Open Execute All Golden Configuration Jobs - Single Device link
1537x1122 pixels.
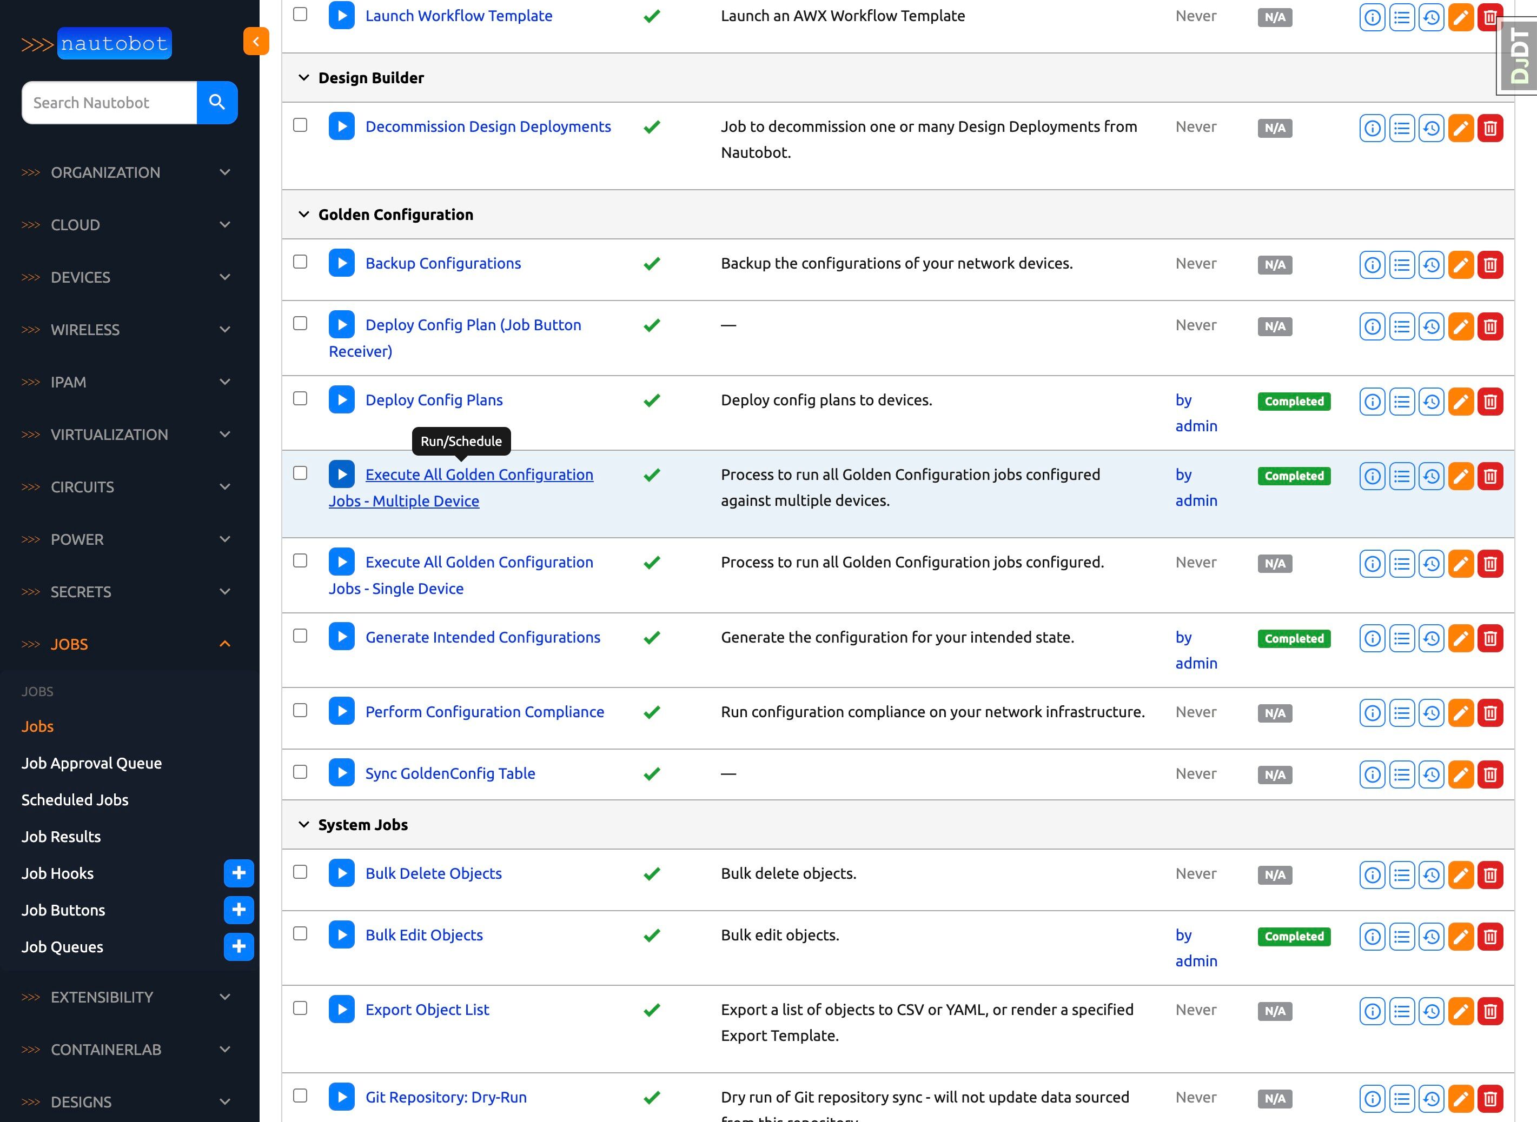479,563
